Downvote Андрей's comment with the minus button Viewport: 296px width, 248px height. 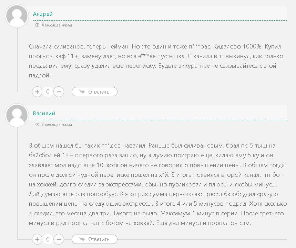[59, 92]
